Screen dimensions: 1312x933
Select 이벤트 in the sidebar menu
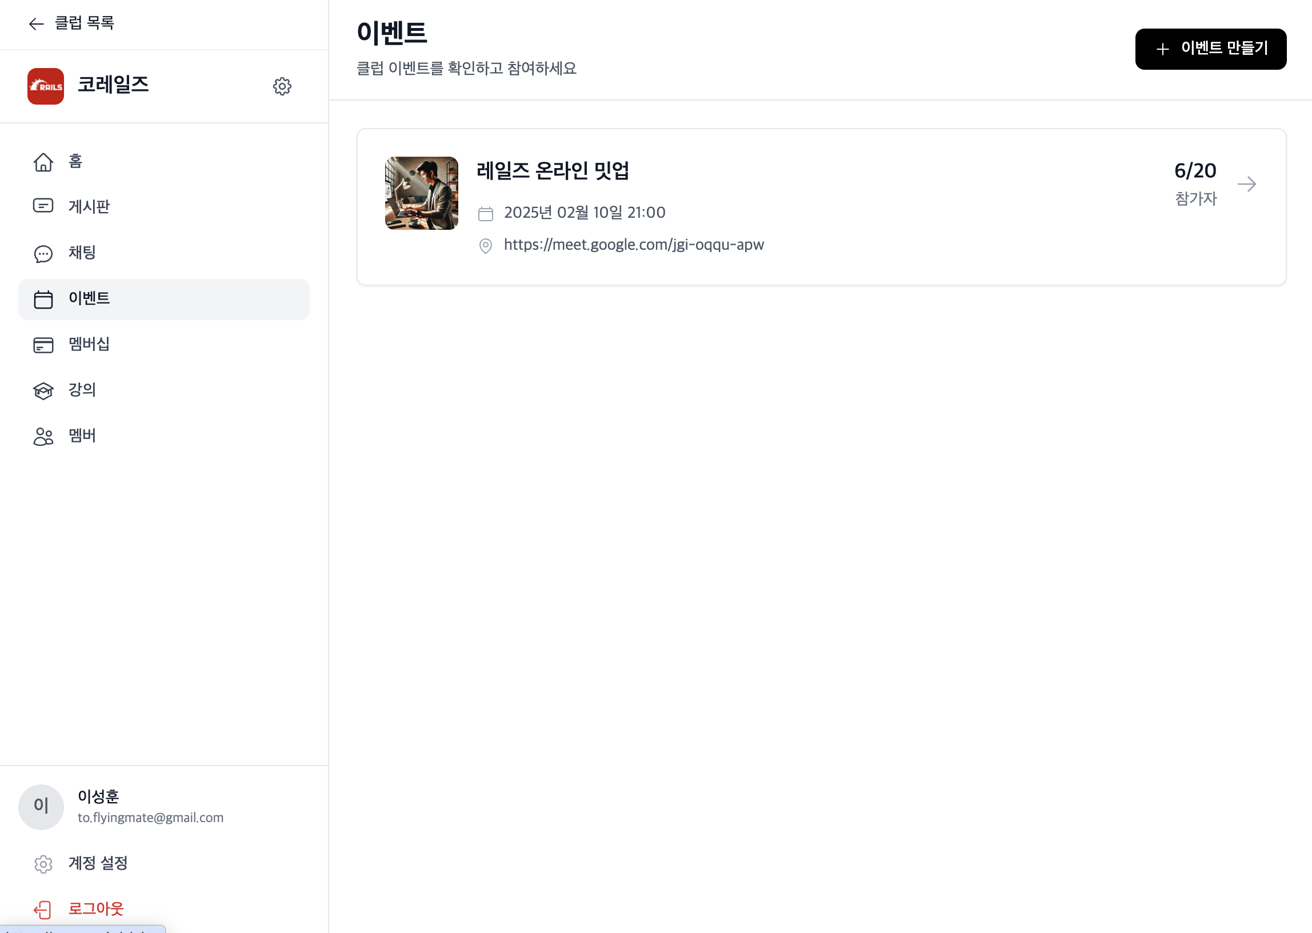coord(163,300)
